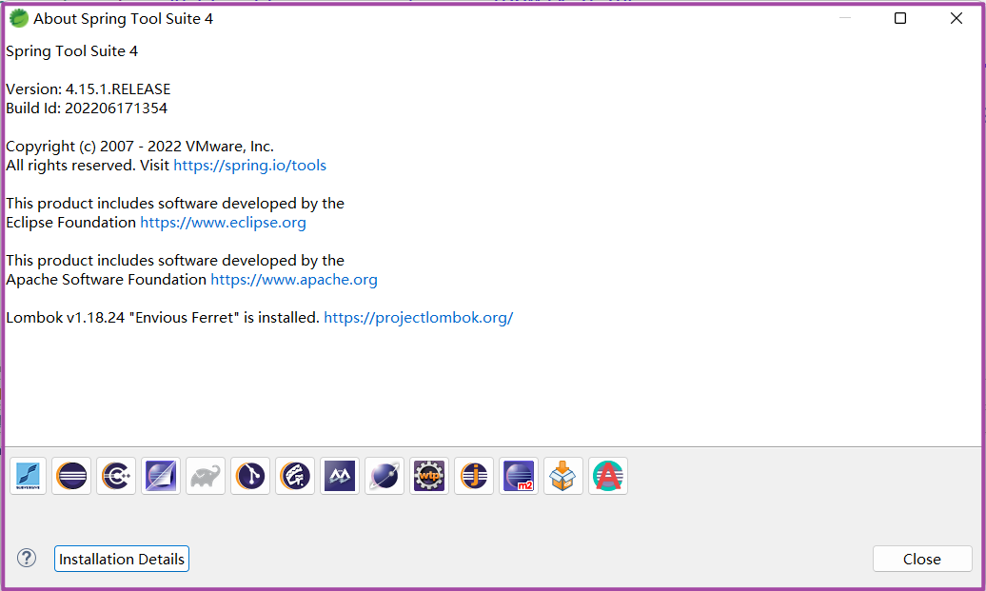Open the WTP gear plugin icon
The height and width of the screenshot is (591, 986).
429,476
